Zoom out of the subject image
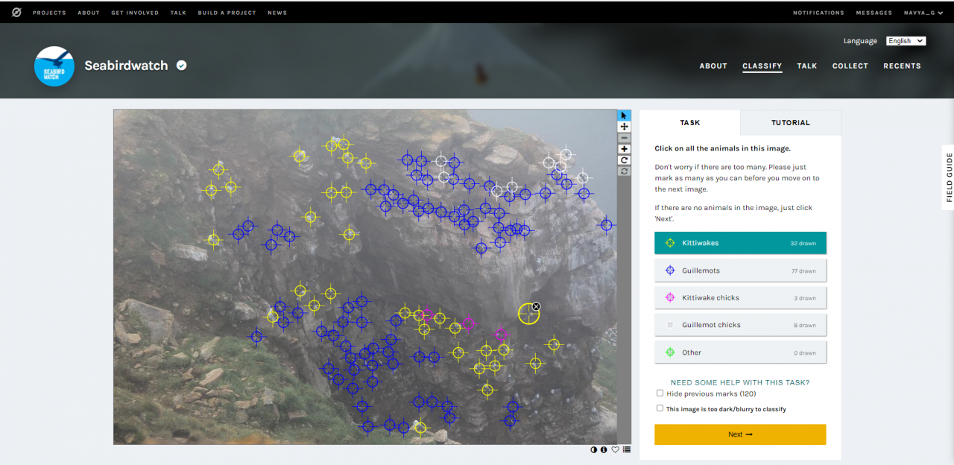The image size is (954, 465). (624, 138)
